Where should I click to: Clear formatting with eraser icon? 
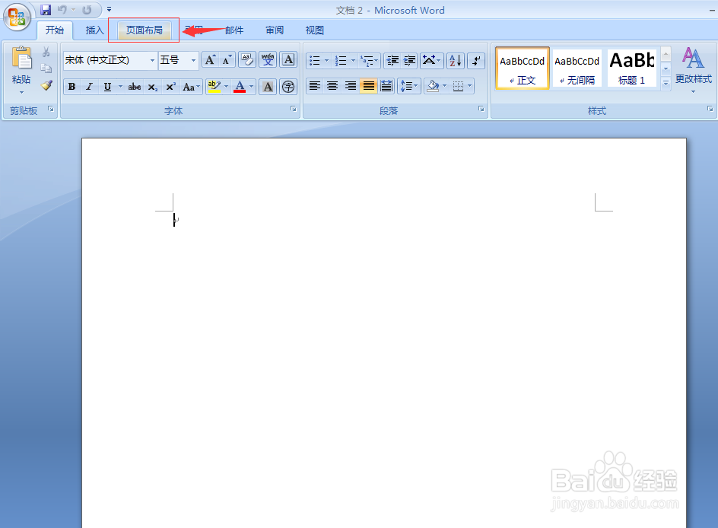coord(247,60)
